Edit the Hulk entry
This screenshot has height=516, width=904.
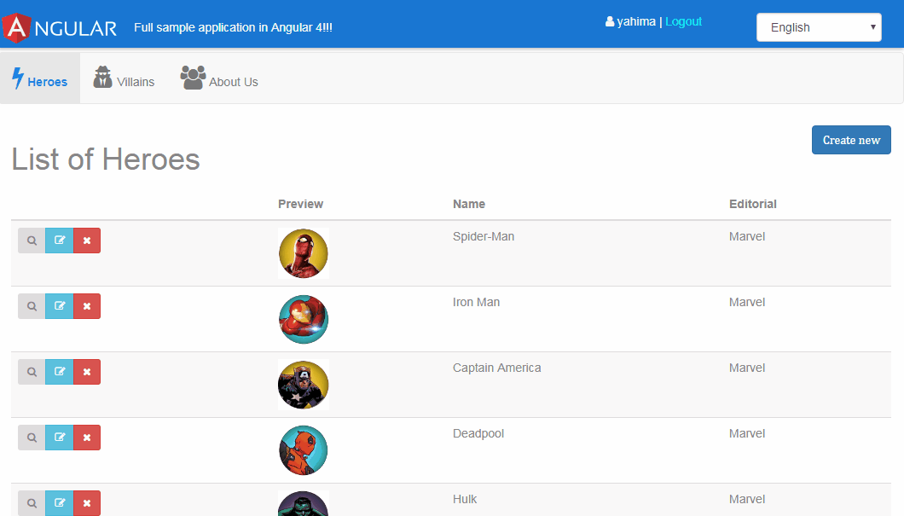[x=60, y=503]
